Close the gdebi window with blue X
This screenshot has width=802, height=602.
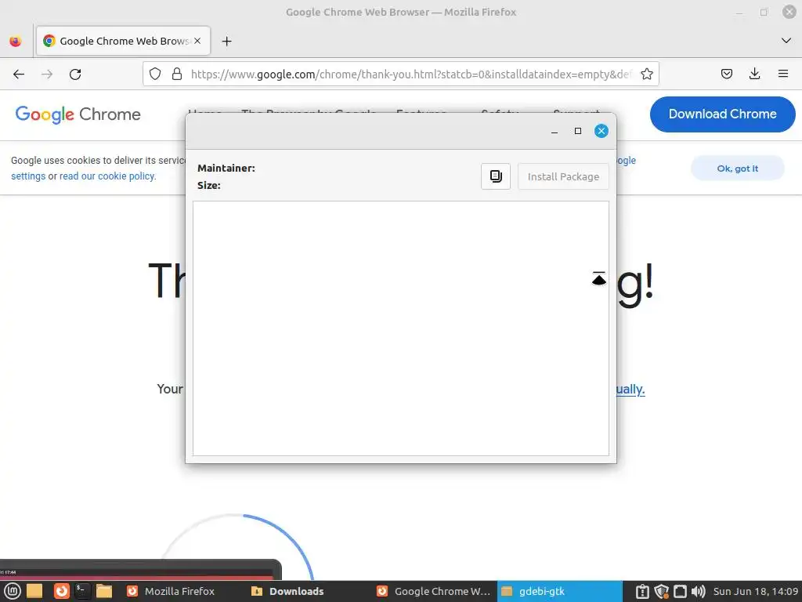(601, 131)
